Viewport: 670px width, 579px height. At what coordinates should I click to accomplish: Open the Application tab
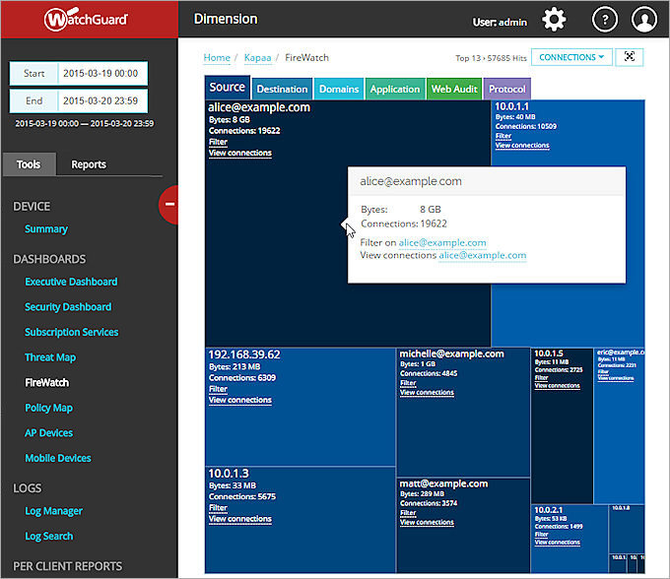coord(394,89)
